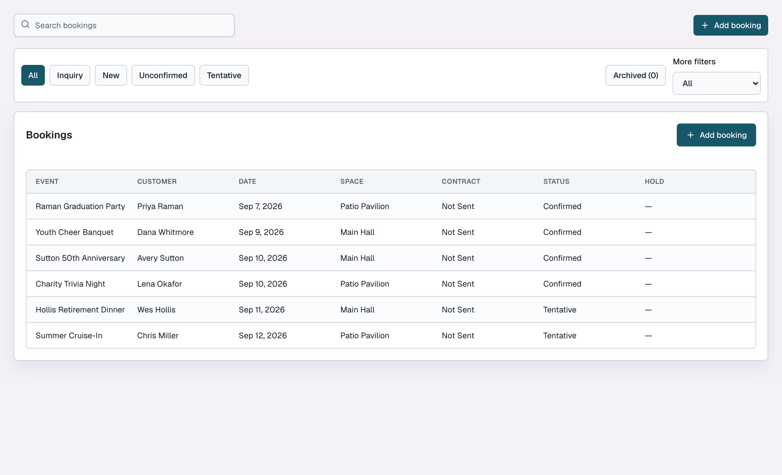Open Raman Graduation Party booking
The width and height of the screenshot is (782, 475).
80,206
